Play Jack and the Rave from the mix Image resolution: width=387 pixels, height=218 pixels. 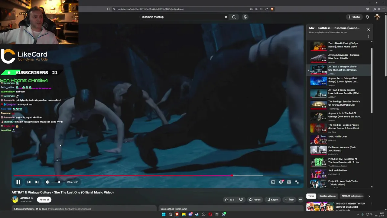tap(339, 173)
